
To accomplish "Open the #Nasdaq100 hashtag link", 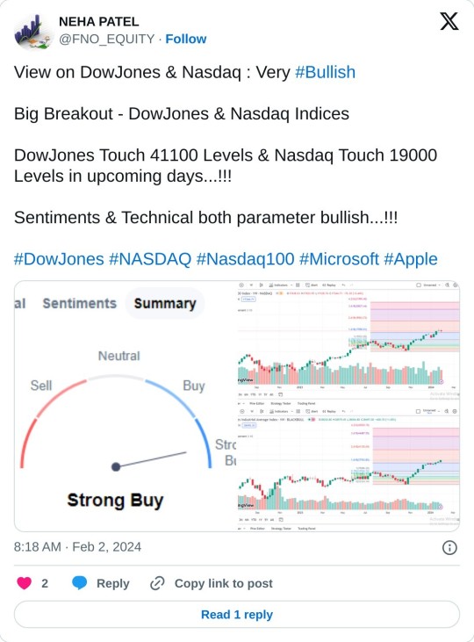I will [245, 259].
